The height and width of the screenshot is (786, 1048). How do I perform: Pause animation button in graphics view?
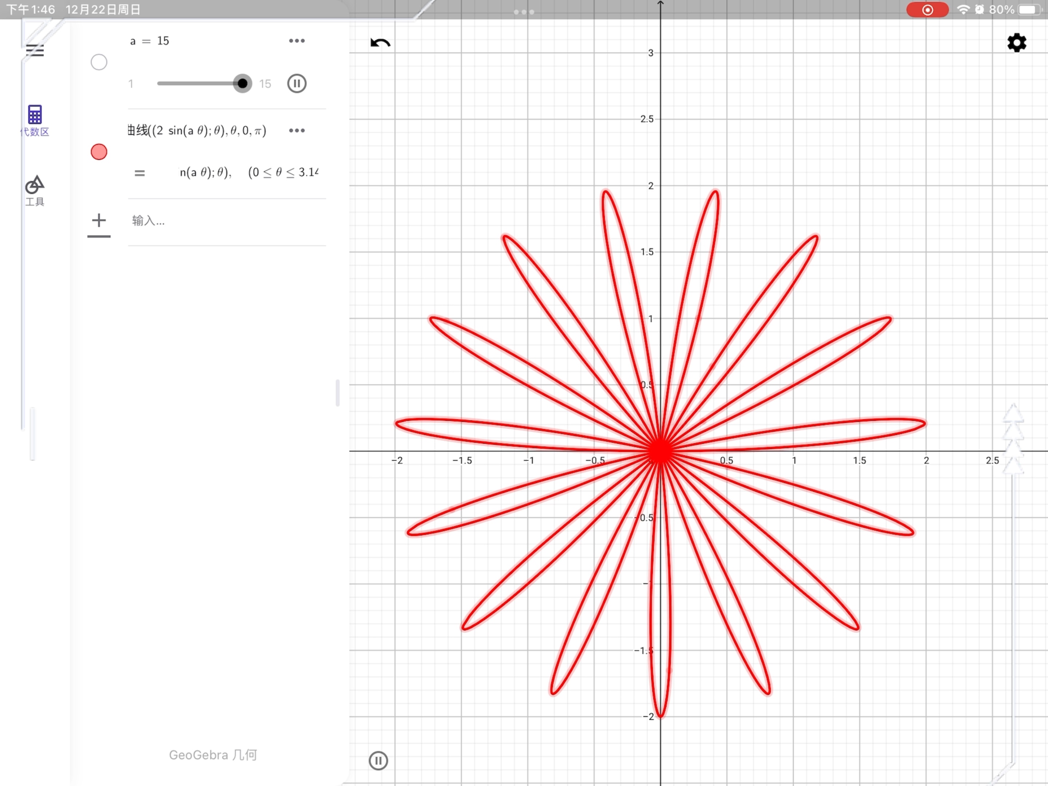[x=378, y=761]
